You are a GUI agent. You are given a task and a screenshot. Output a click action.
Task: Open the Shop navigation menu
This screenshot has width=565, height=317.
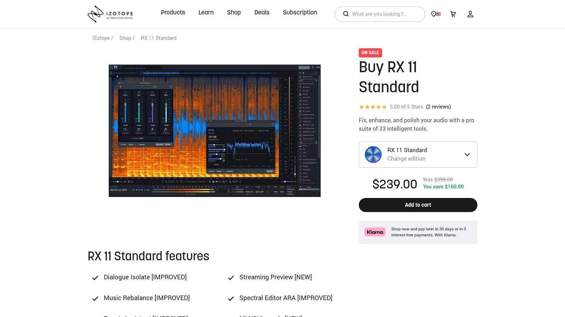point(234,12)
